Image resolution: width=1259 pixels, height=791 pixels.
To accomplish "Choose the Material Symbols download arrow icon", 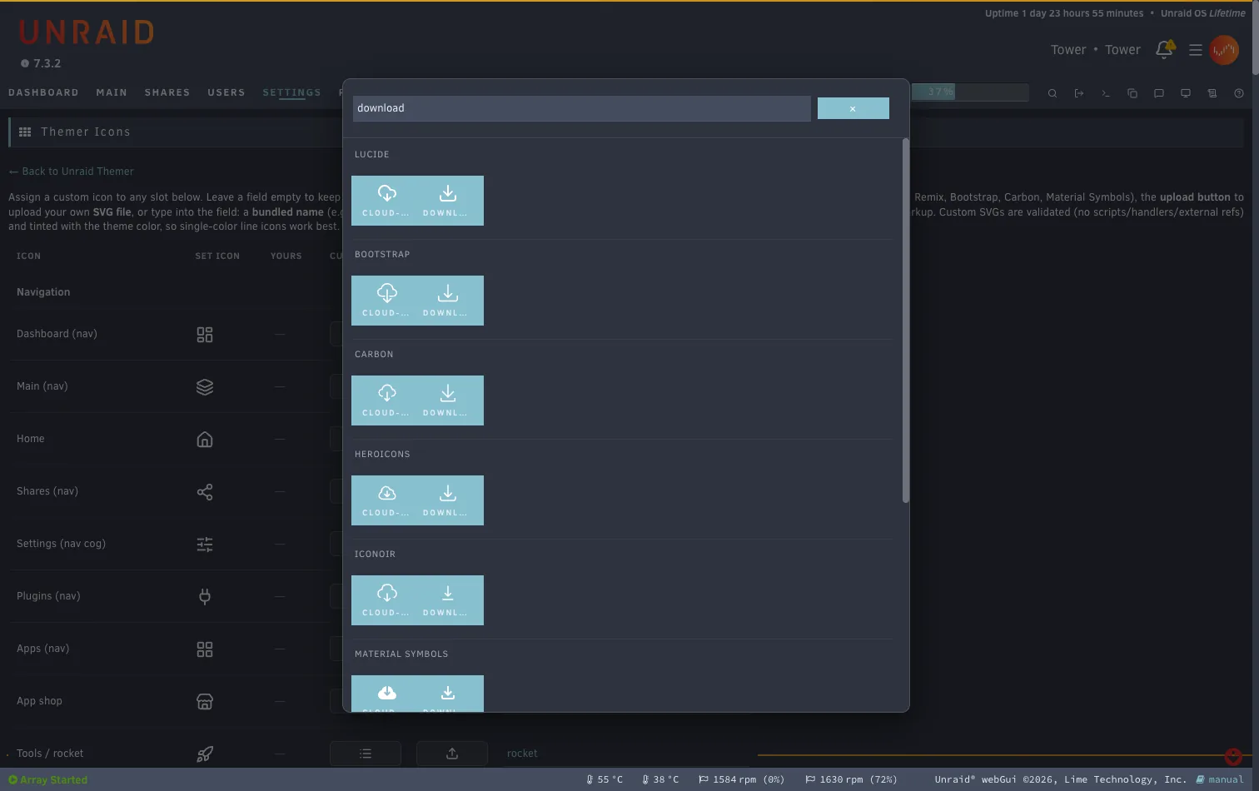I will (447, 694).
